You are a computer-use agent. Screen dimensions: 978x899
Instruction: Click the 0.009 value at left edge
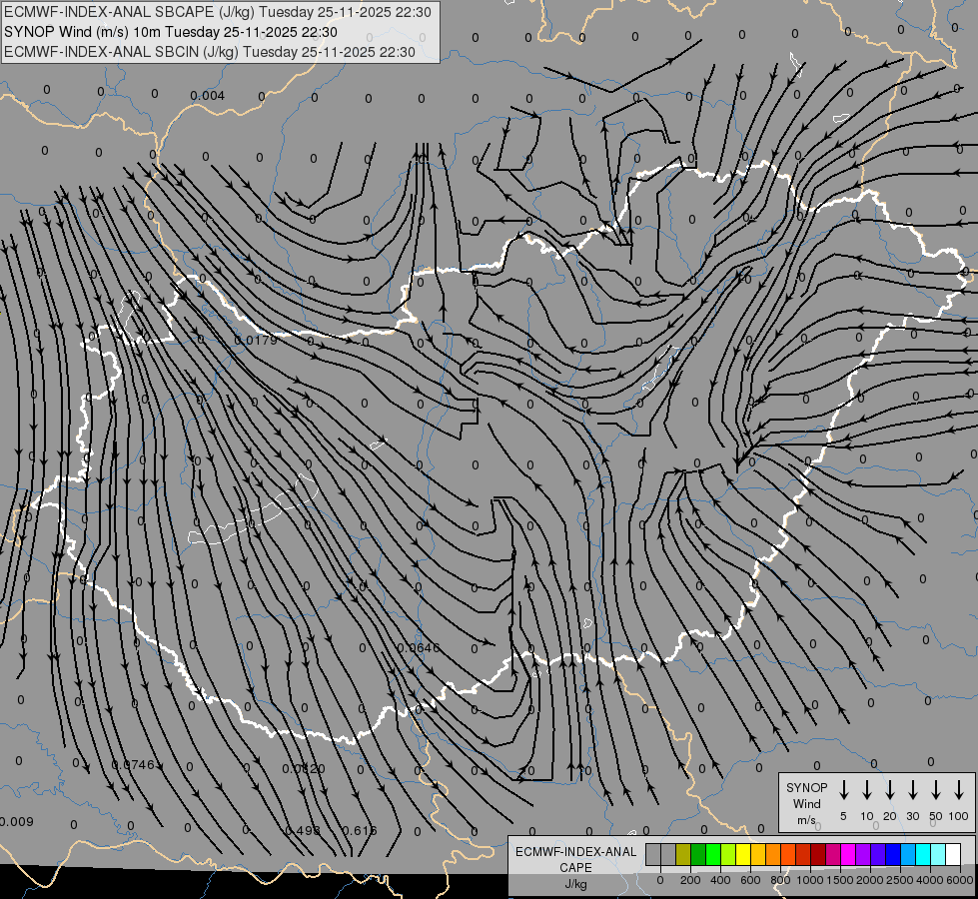point(16,822)
